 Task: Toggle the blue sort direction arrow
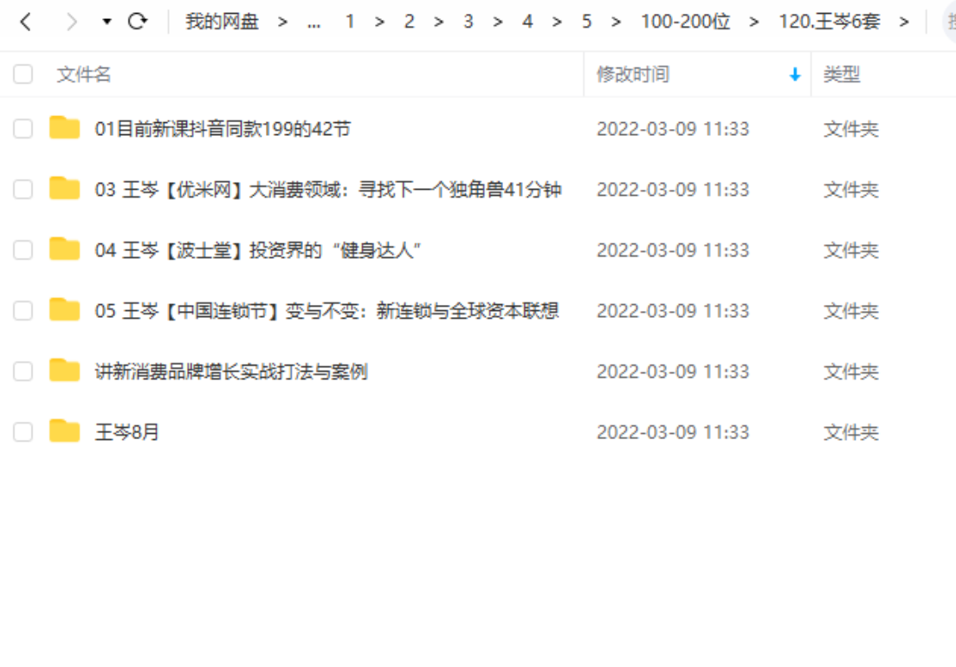click(794, 74)
